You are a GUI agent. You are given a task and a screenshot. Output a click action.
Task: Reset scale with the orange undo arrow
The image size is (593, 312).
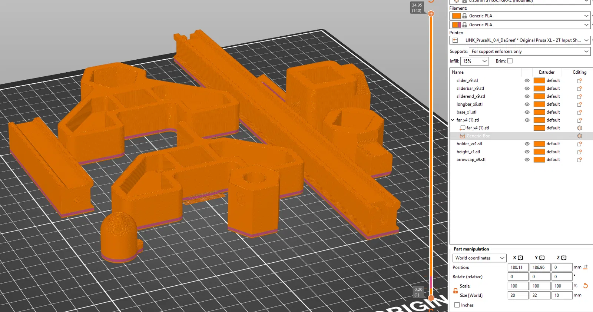click(586, 286)
